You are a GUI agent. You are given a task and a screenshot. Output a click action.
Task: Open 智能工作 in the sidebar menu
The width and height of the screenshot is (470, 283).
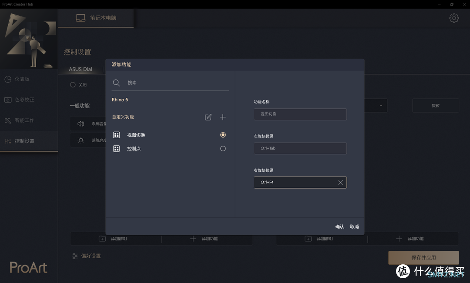click(x=29, y=120)
